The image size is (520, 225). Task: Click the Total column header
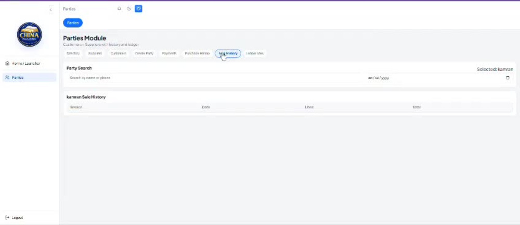[417, 107]
